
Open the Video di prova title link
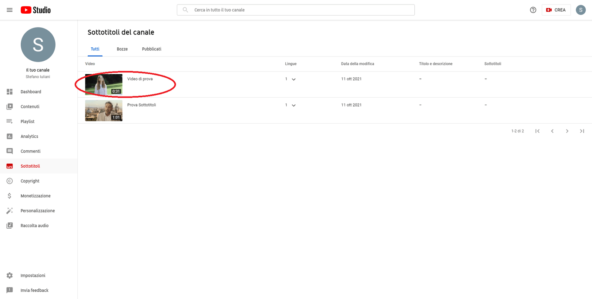point(140,79)
